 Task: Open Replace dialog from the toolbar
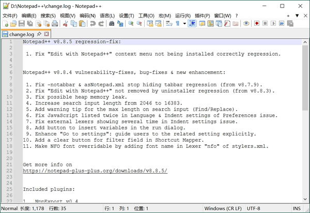pyautogui.click(x=120, y=24)
